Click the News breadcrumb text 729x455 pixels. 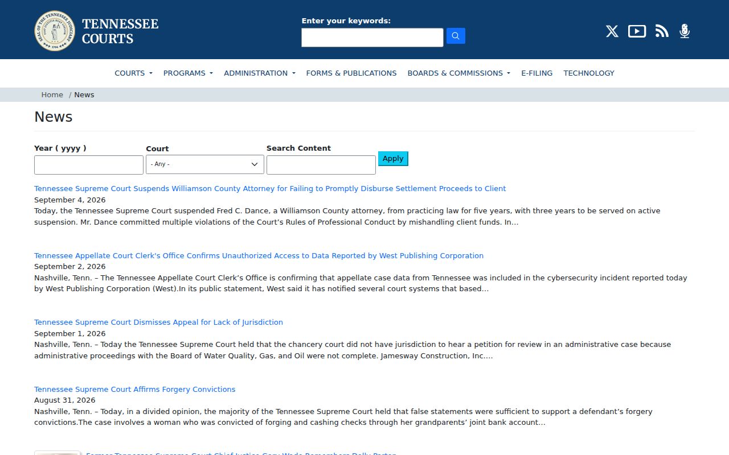tap(84, 94)
